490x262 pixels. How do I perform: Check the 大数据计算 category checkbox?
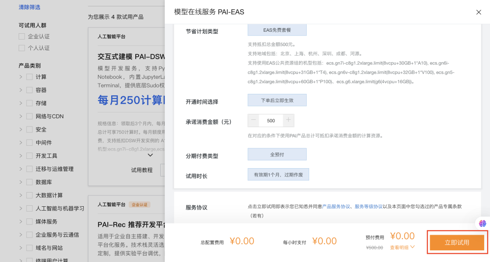click(29, 195)
